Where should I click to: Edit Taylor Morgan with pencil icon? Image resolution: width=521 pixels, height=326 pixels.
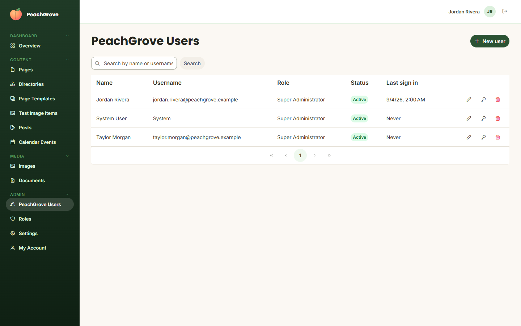coord(469,137)
